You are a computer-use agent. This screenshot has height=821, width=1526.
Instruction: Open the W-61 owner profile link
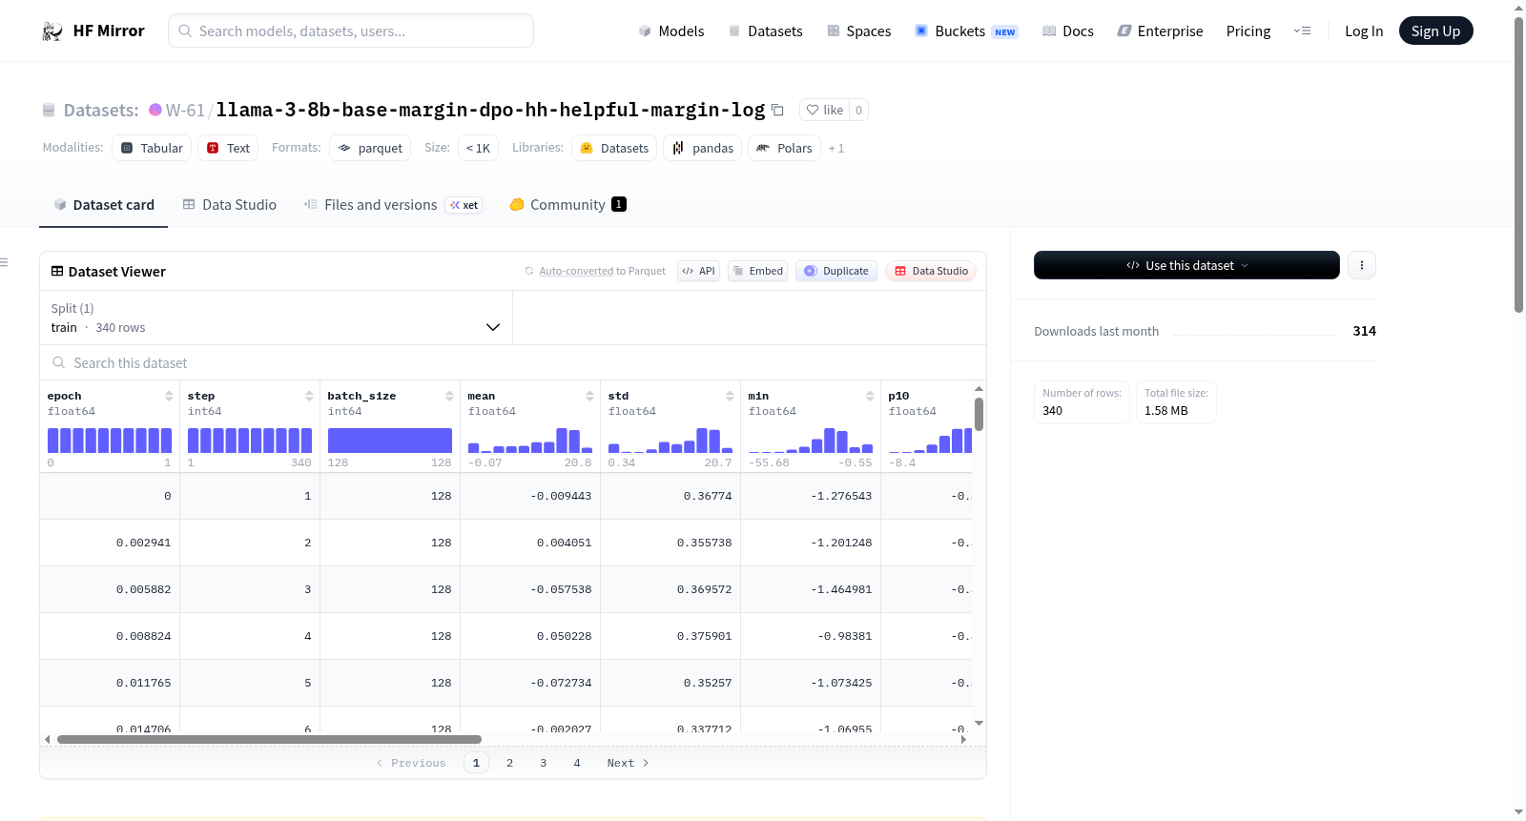(185, 110)
